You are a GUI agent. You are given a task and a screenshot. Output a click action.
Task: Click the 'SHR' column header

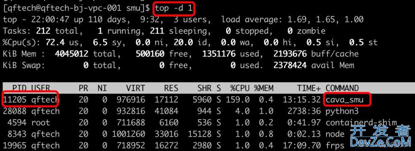(204, 88)
